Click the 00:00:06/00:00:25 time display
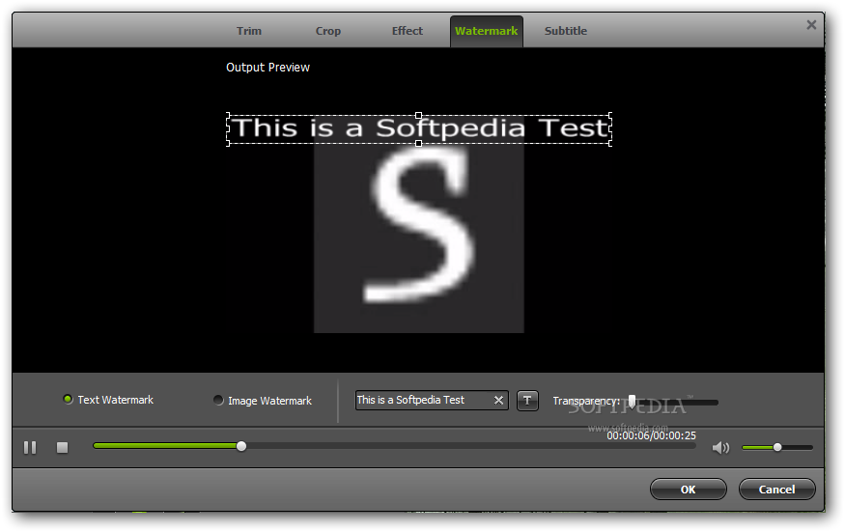Image resolution: width=845 pixels, height=532 pixels. [652, 435]
